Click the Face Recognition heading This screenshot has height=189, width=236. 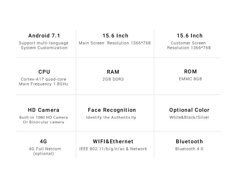click(x=112, y=110)
